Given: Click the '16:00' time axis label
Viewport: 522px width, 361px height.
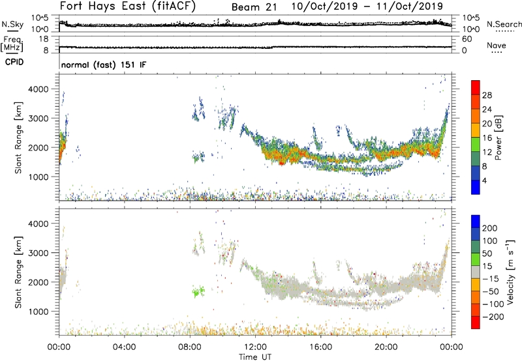Looking at the screenshot, I should [x=320, y=347].
